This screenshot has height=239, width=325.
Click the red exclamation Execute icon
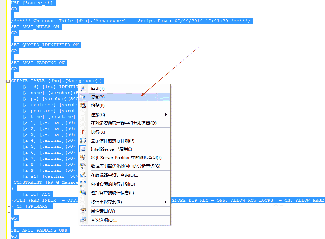83,132
